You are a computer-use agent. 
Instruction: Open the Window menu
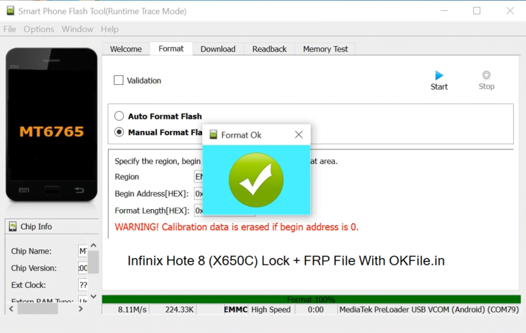pos(77,29)
